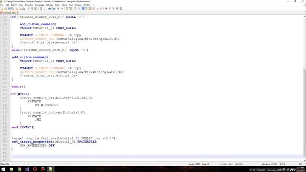Click the Save Recorded Macro icon
306x172 pixels.
point(121,9)
